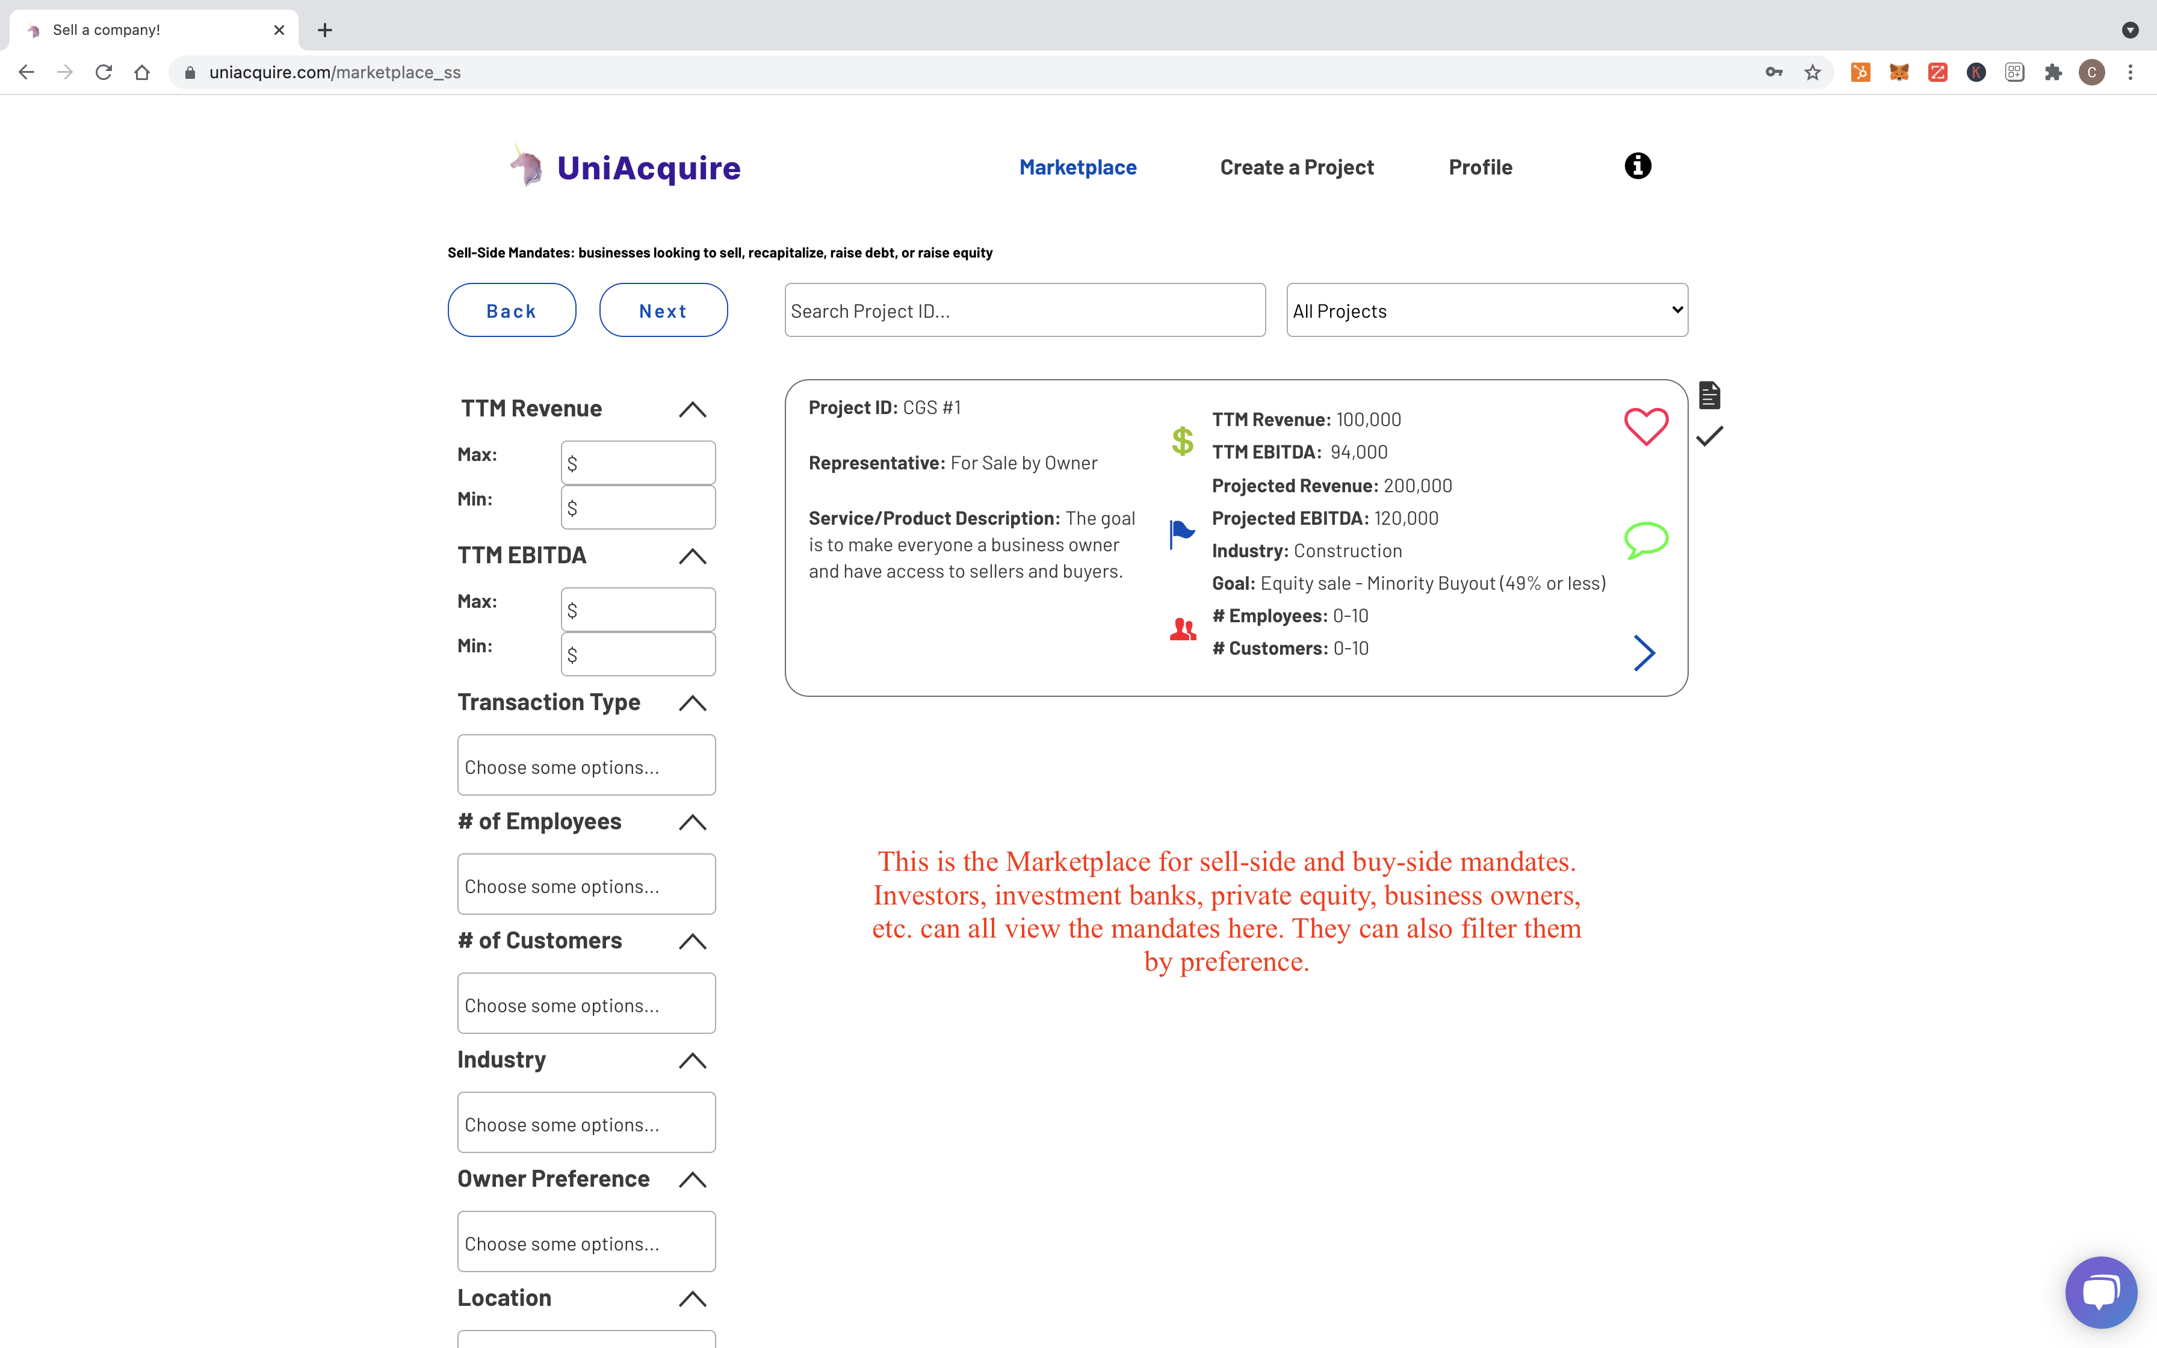Click the UniAcquire unicorn logo

pyautogui.click(x=527, y=167)
